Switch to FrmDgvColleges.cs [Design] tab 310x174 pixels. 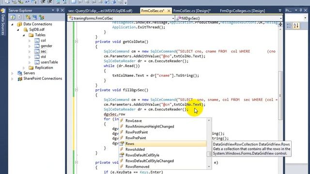(x=242, y=11)
